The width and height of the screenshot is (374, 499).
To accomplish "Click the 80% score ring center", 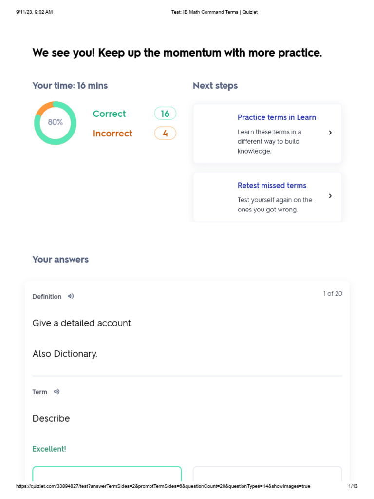I will 56,122.
